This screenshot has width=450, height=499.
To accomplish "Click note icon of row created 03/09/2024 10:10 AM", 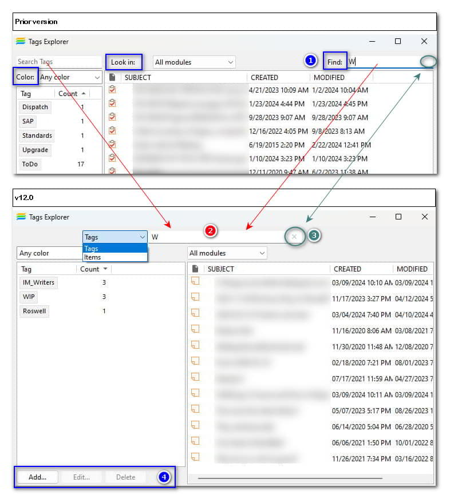I will 195,281.
